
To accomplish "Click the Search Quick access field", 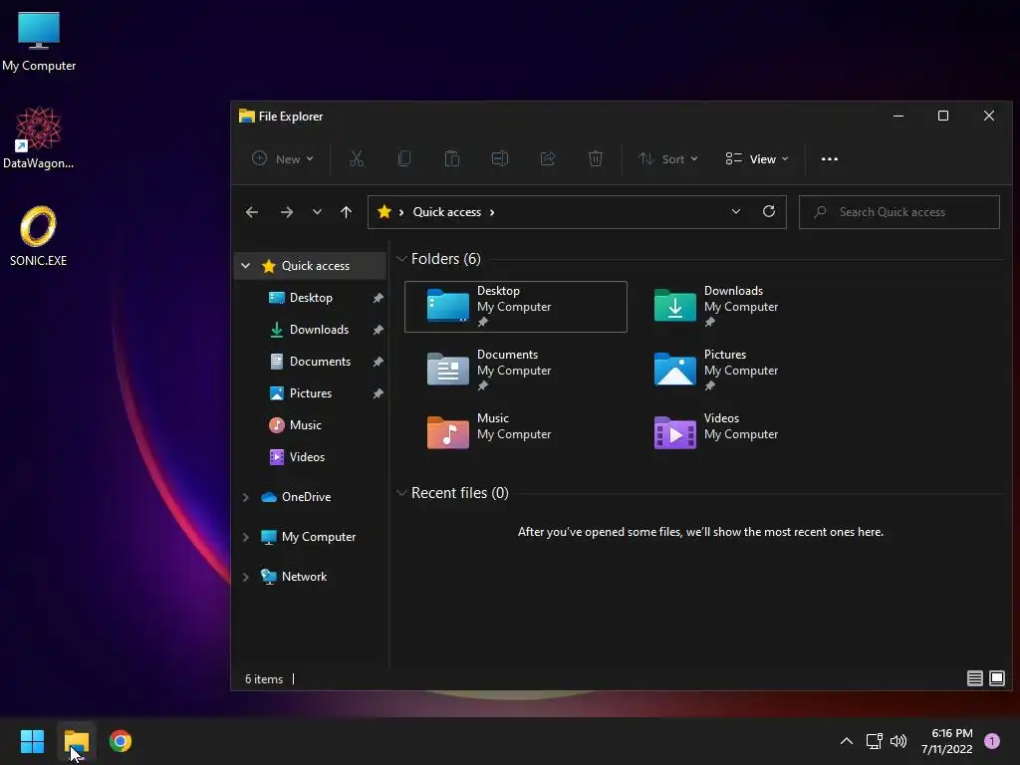I will (x=899, y=212).
